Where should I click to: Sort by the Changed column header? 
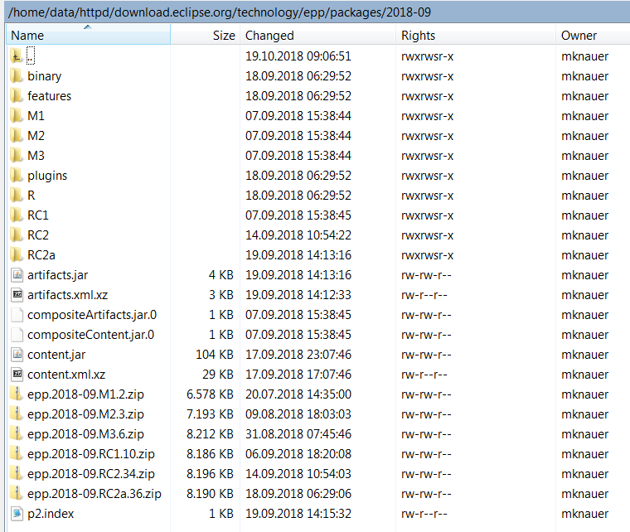pos(317,35)
